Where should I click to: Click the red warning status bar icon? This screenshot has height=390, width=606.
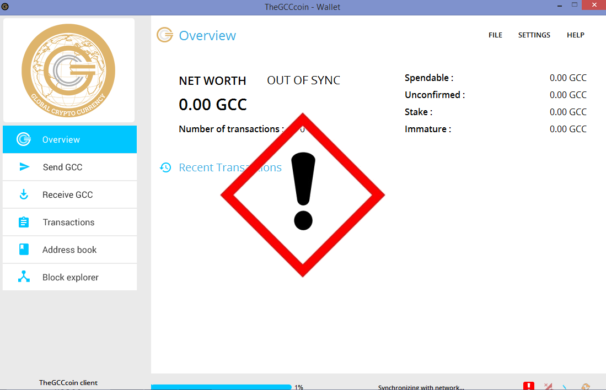(529, 386)
